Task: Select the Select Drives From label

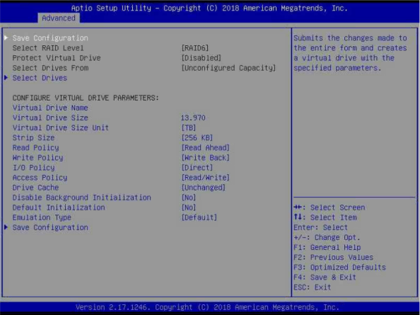Action: (x=50, y=68)
